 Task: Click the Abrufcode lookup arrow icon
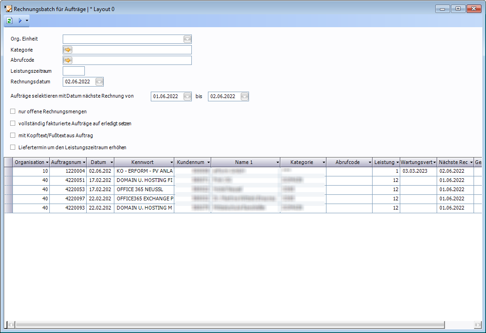pos(68,60)
